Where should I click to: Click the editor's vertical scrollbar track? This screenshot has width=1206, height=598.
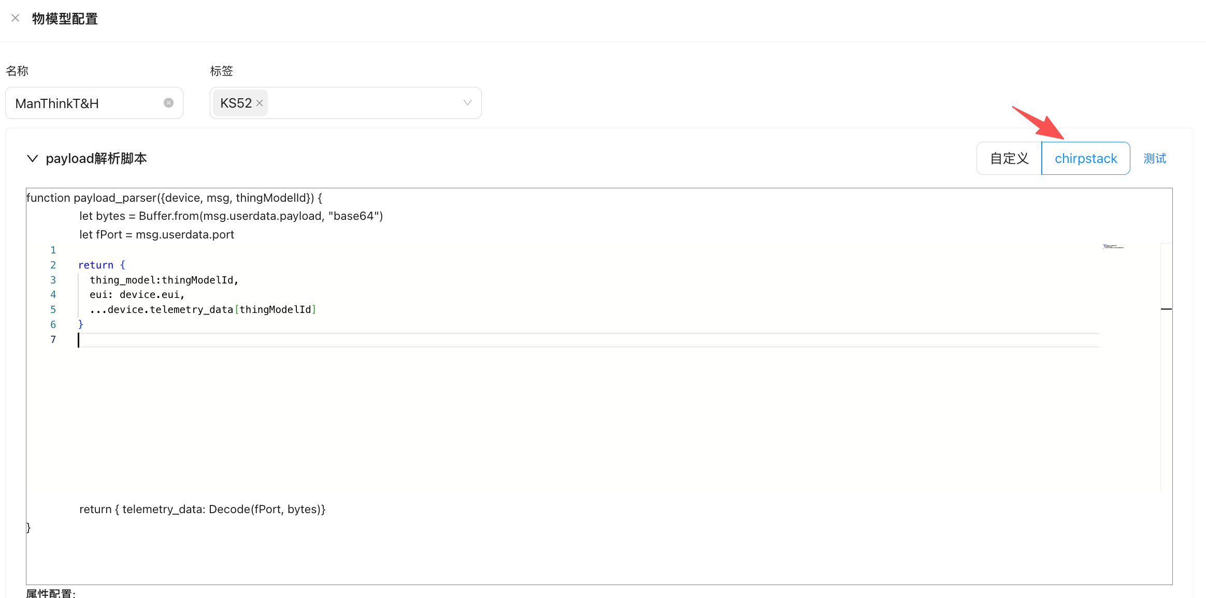tap(1166, 403)
